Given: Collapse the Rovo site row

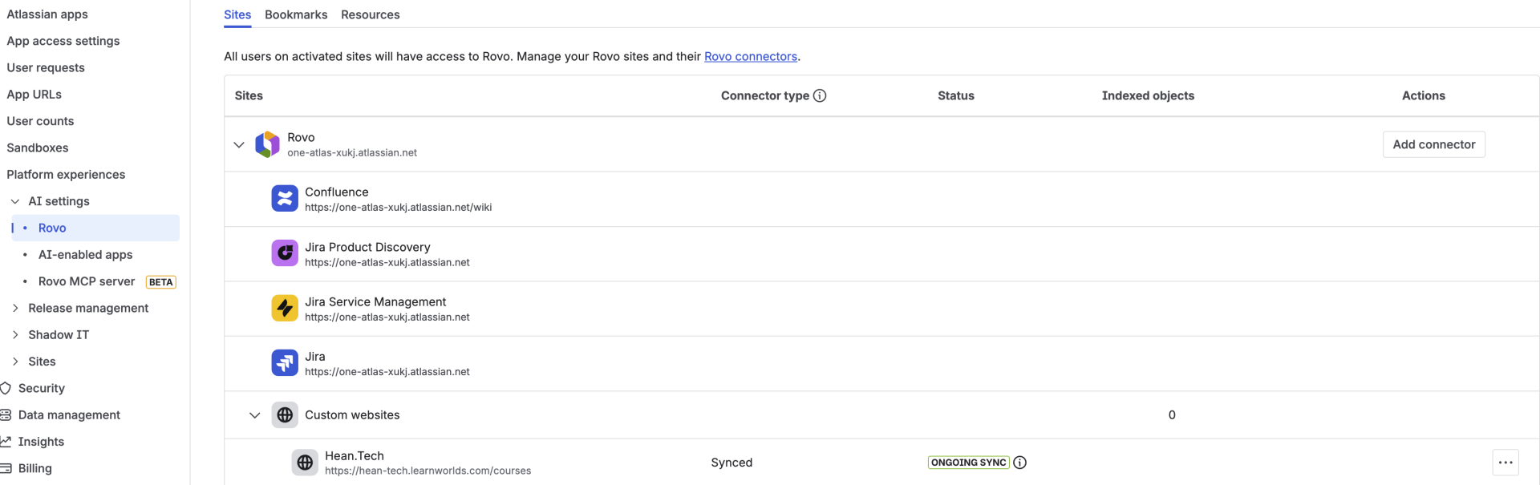Looking at the screenshot, I should pyautogui.click(x=239, y=145).
